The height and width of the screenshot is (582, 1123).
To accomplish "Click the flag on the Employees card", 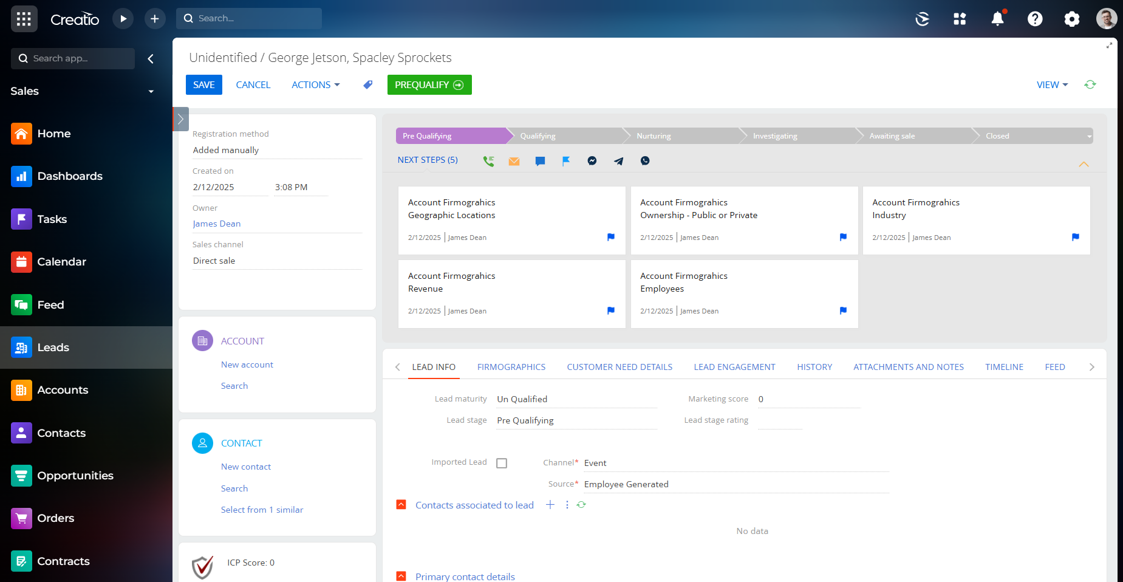I will pyautogui.click(x=843, y=311).
